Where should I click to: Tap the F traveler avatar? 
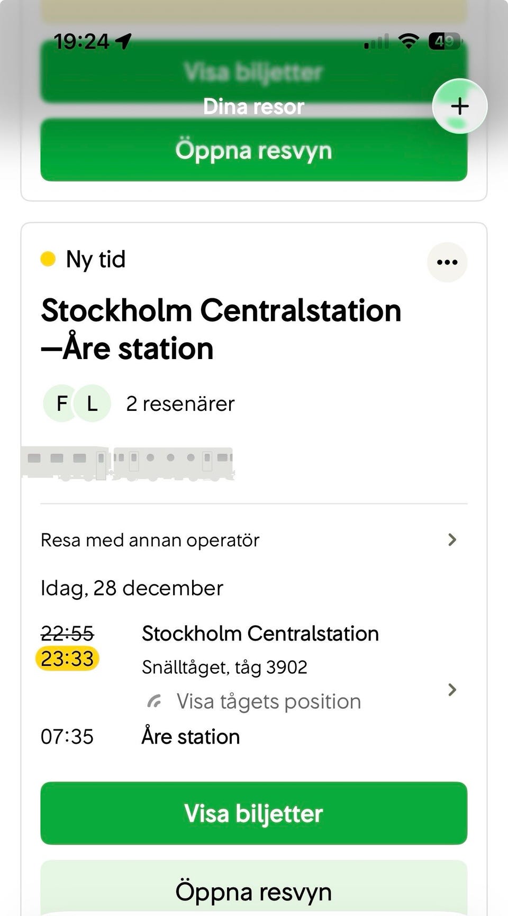[62, 404]
